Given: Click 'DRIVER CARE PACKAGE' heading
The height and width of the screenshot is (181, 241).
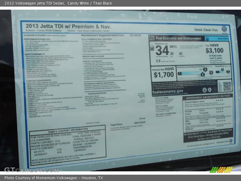Looking at the screenshot, I should [93, 56].
